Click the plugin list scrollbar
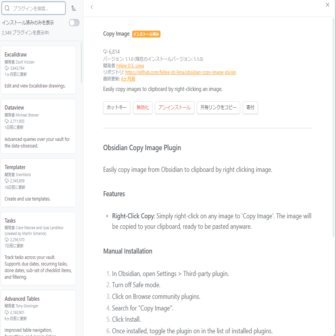Viewport: 336px width, 336px height. (x=81, y=63)
